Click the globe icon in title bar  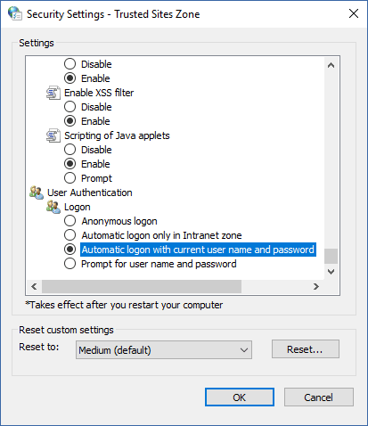(14, 13)
